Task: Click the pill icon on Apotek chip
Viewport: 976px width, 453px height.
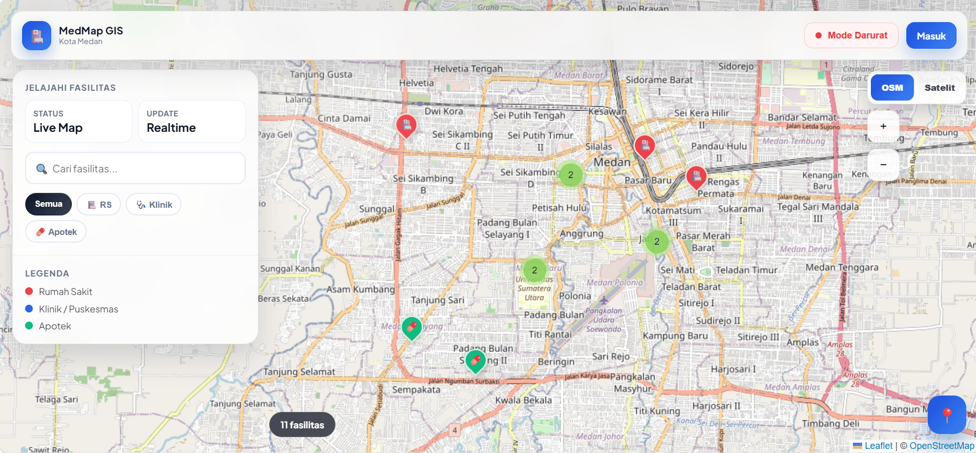Action: pos(41,232)
